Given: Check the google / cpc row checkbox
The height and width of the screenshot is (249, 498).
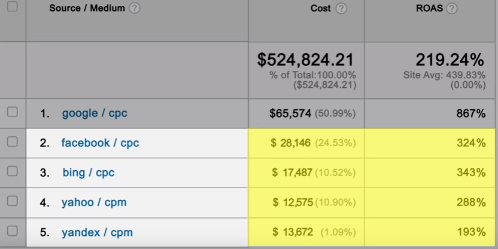Looking at the screenshot, I should tap(12, 112).
